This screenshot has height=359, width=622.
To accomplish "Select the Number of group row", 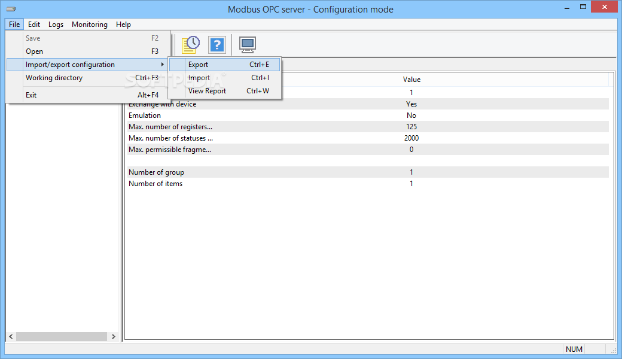I will tap(367, 172).
